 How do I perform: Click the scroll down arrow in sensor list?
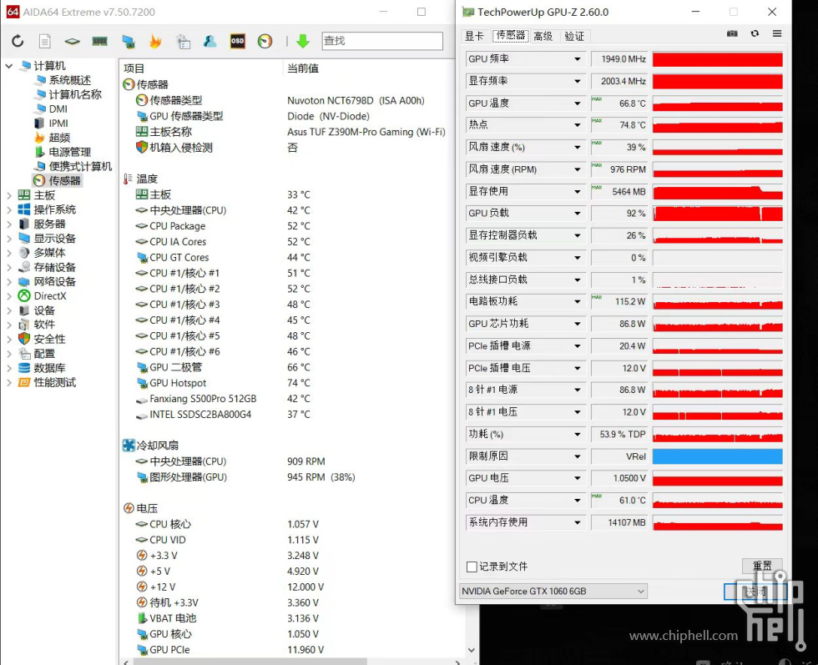tap(471, 650)
